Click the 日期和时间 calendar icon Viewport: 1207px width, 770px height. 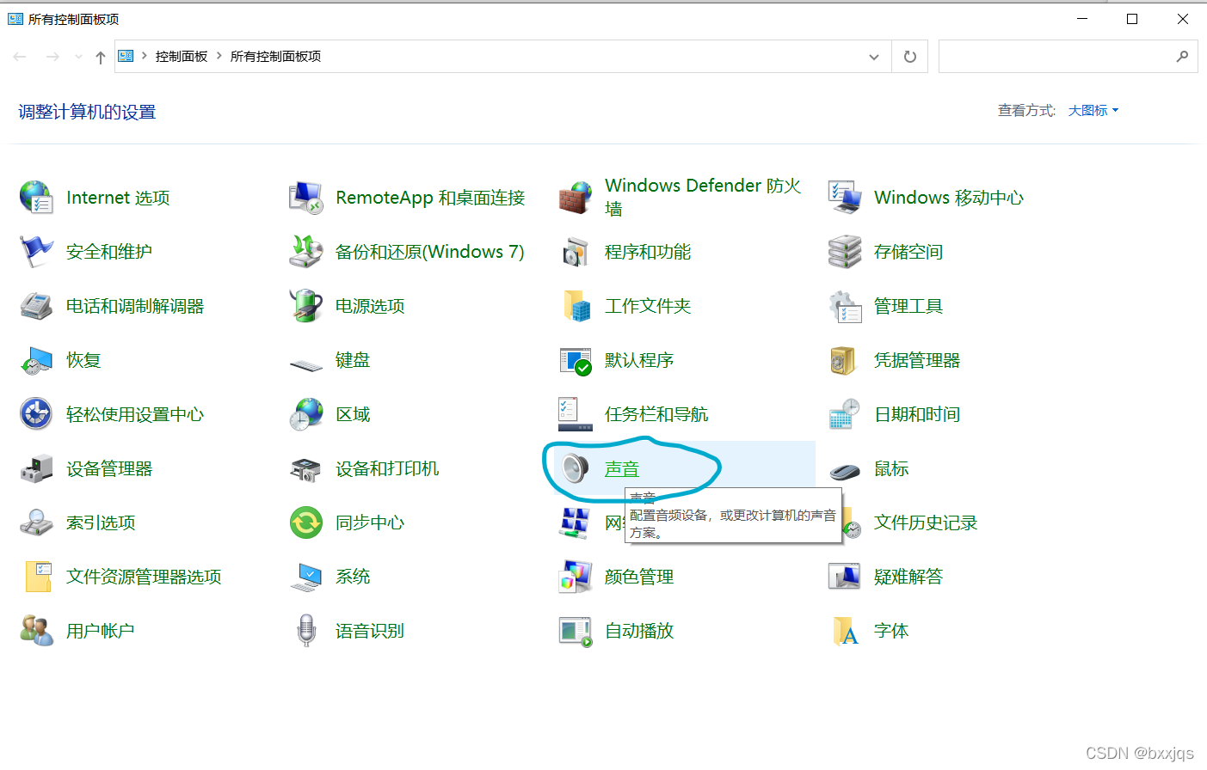tap(845, 414)
